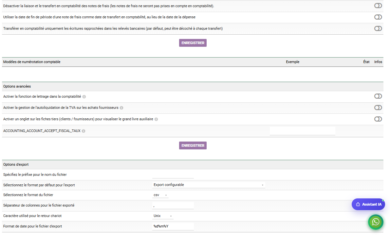This screenshot has width=390, height=235.
Task: Click info icon next to autoliquidation TVA option
Action: pyautogui.click(x=121, y=108)
